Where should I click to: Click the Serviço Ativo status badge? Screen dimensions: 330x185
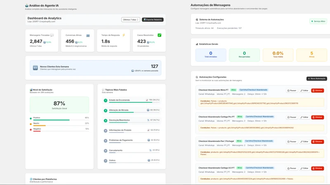click(x=318, y=21)
